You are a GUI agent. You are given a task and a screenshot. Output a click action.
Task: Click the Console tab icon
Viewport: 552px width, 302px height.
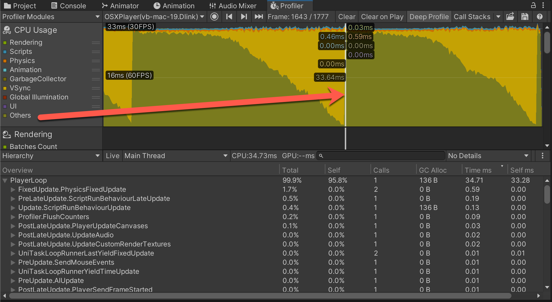coord(54,6)
